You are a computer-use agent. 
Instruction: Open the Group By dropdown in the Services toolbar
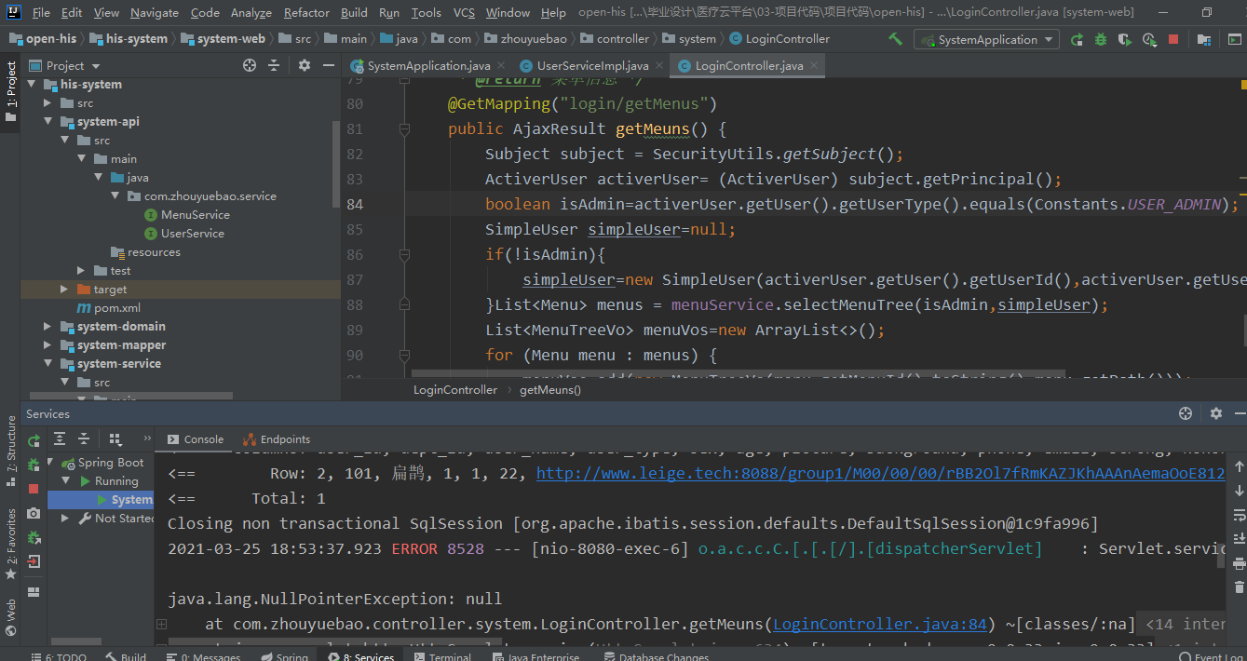115,439
